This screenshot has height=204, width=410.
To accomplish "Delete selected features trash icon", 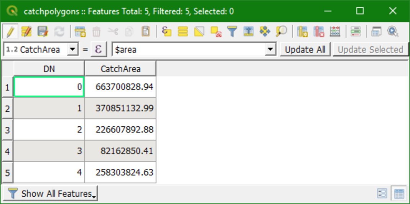I will [x=97, y=32].
